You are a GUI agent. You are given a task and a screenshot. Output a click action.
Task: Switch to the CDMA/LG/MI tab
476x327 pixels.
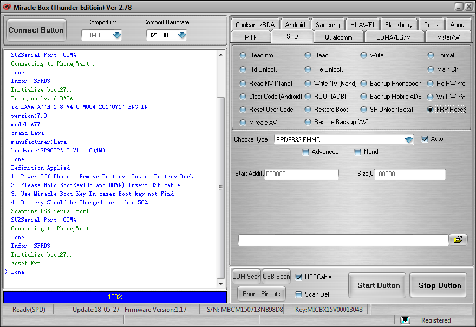[394, 37]
